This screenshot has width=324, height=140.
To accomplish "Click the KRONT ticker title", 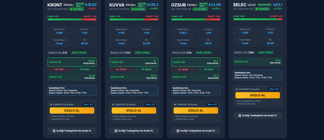I will pos(55,5).
